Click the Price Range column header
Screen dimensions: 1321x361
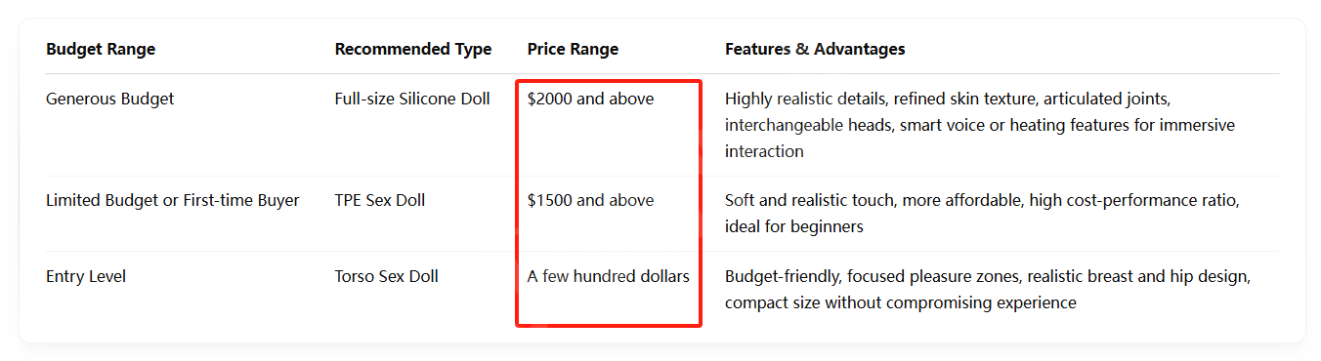pos(573,49)
